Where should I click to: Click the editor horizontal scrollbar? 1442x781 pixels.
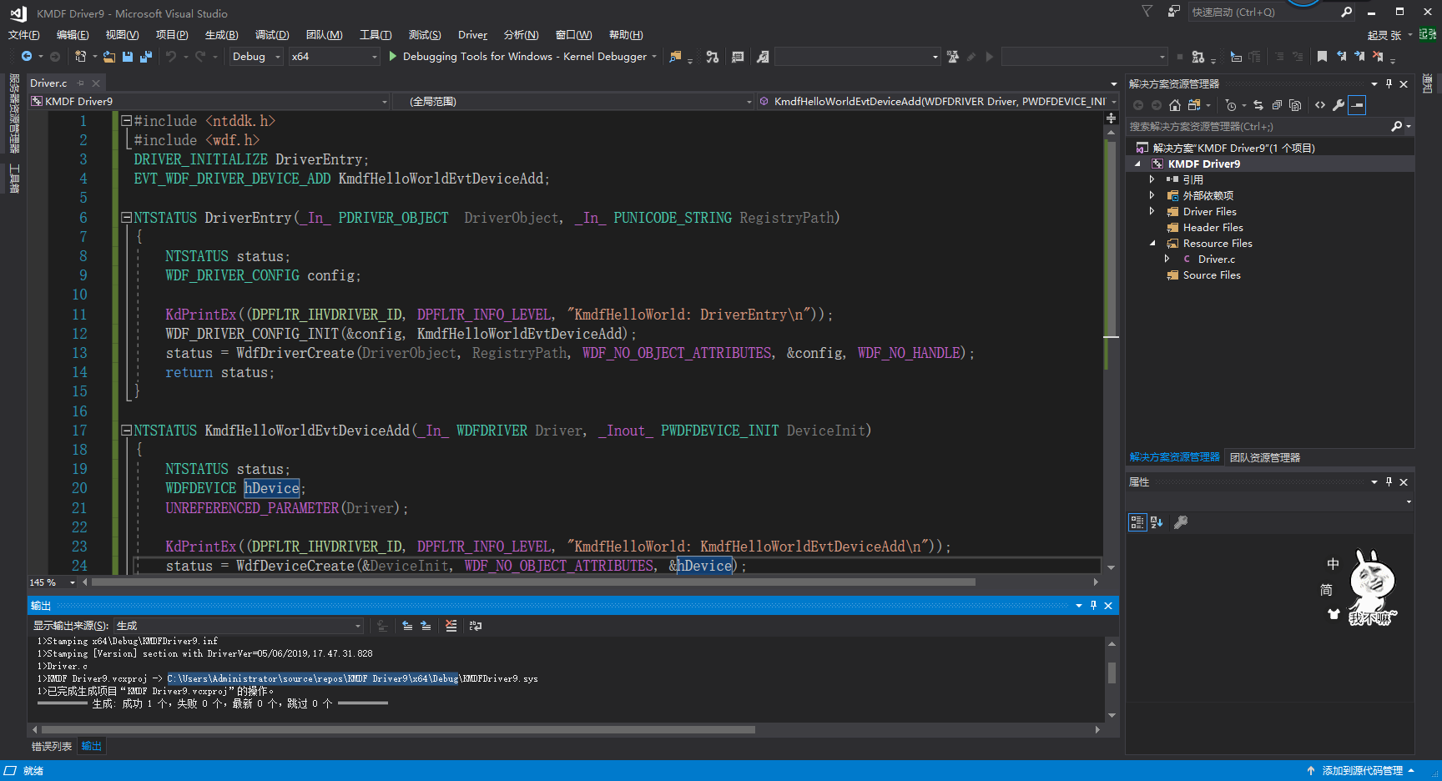pos(534,582)
